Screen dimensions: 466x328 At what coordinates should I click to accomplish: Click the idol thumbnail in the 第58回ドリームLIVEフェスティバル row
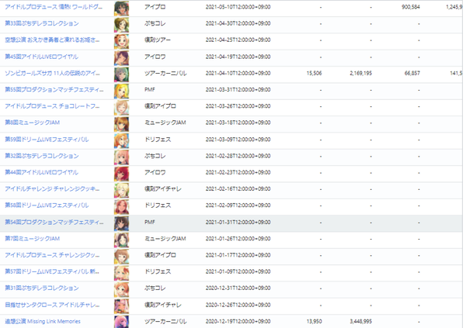click(122, 207)
